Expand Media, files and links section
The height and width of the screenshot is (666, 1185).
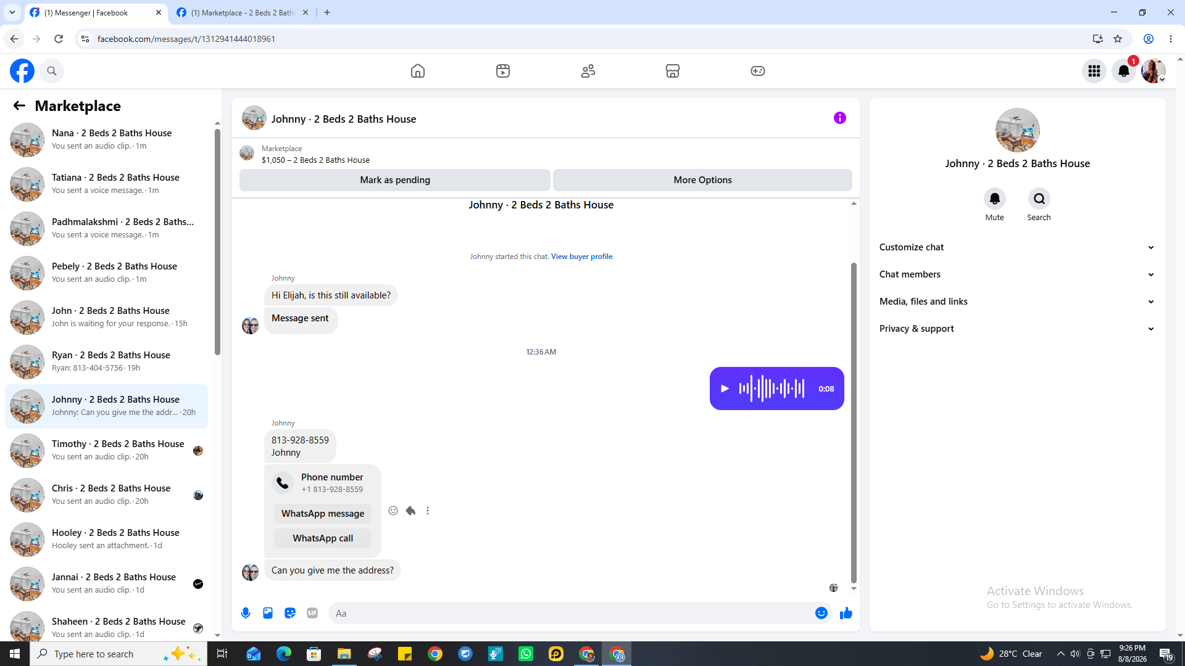coord(1017,302)
